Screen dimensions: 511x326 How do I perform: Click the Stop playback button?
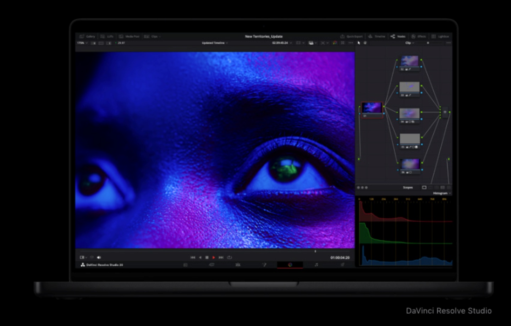coord(207,258)
